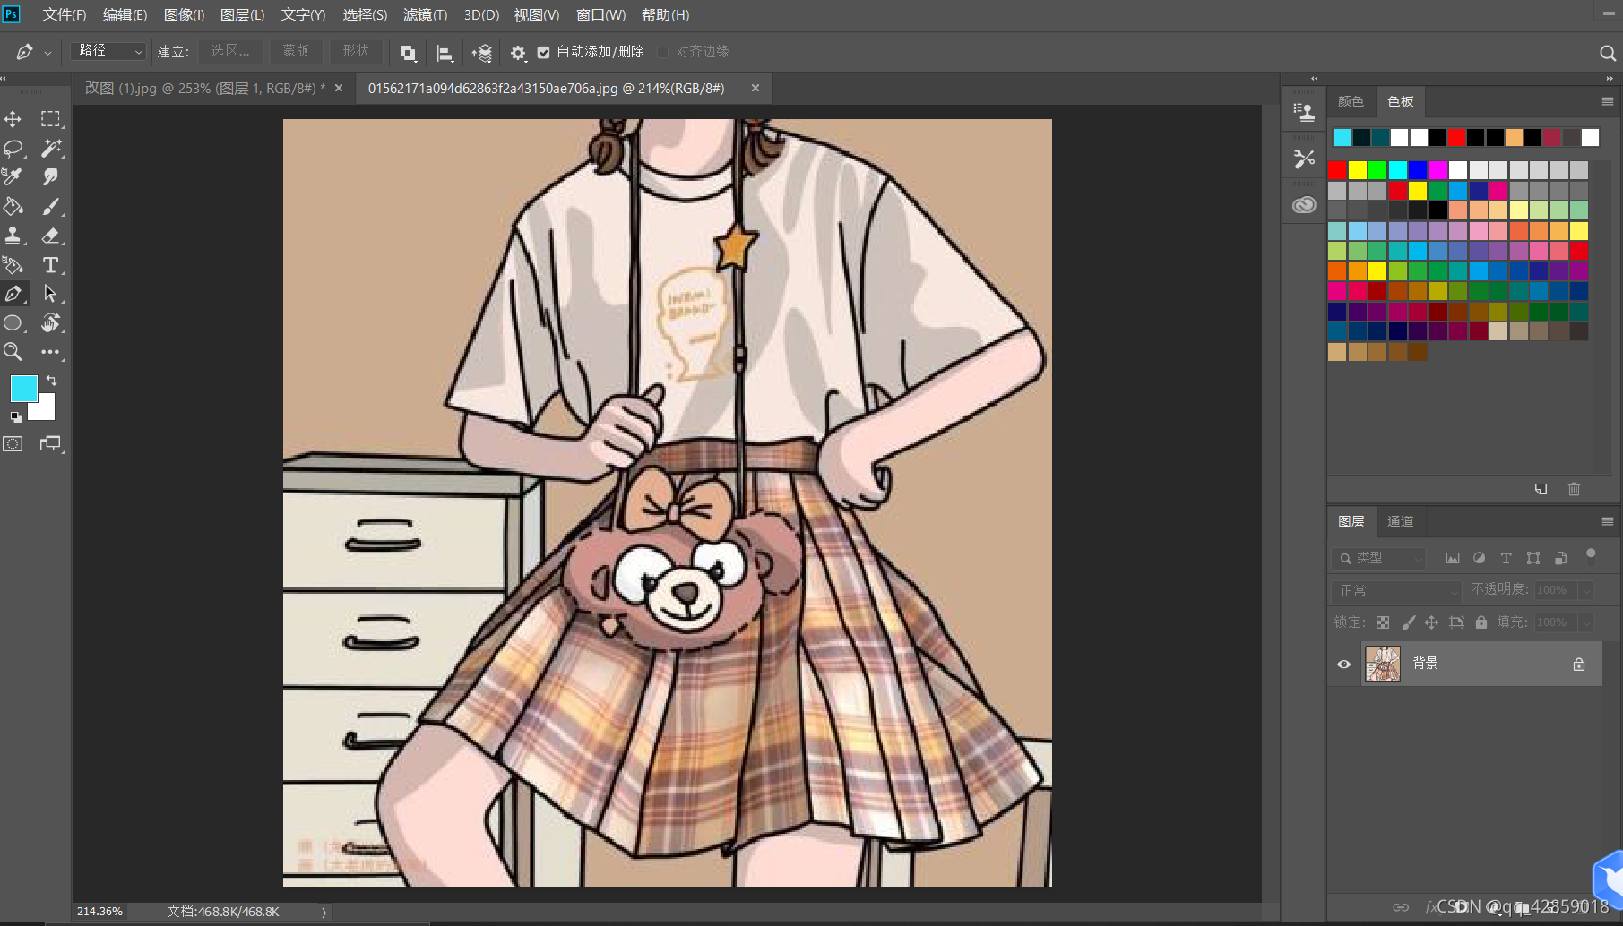
Task: Select the Move tool
Action: click(13, 119)
